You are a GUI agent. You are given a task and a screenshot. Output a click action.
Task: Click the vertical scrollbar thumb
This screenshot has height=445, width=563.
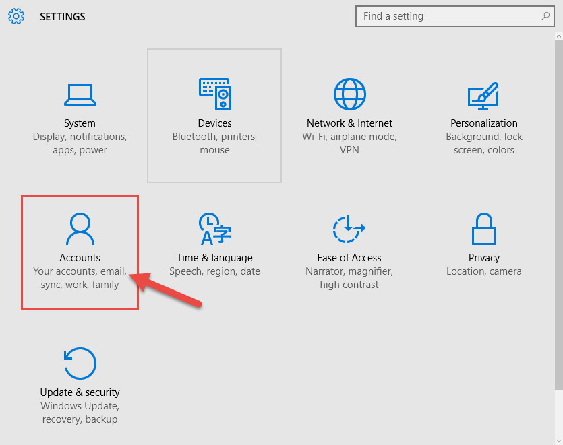coord(559,215)
